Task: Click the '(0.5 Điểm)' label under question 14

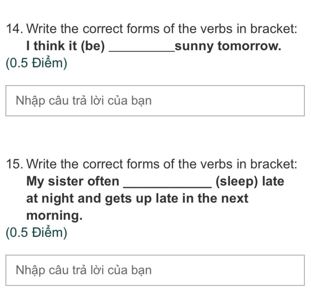Action: (36, 63)
